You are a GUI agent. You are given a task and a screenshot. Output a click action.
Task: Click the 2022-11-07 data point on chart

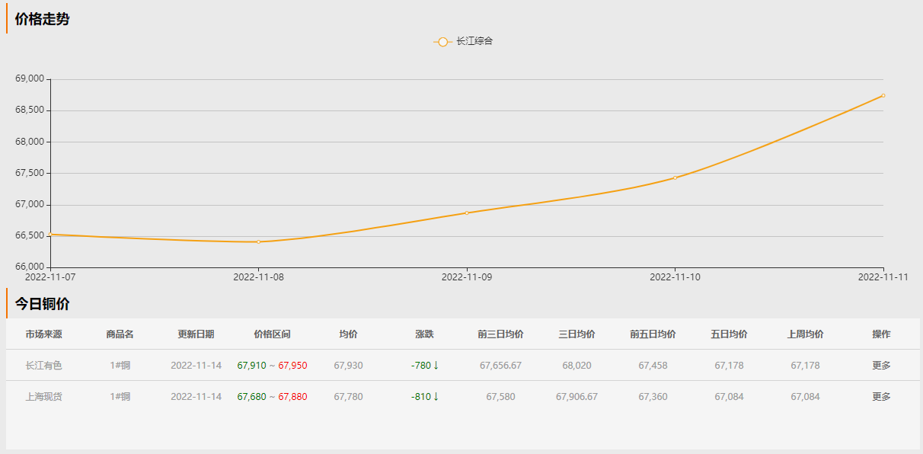point(50,235)
